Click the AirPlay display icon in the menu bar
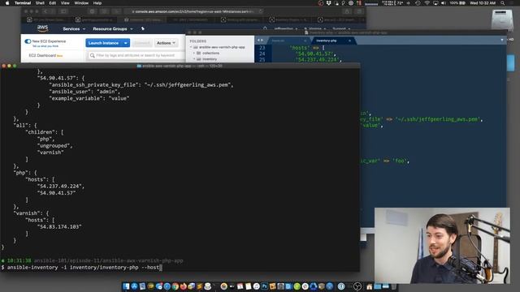 pos(435,3)
